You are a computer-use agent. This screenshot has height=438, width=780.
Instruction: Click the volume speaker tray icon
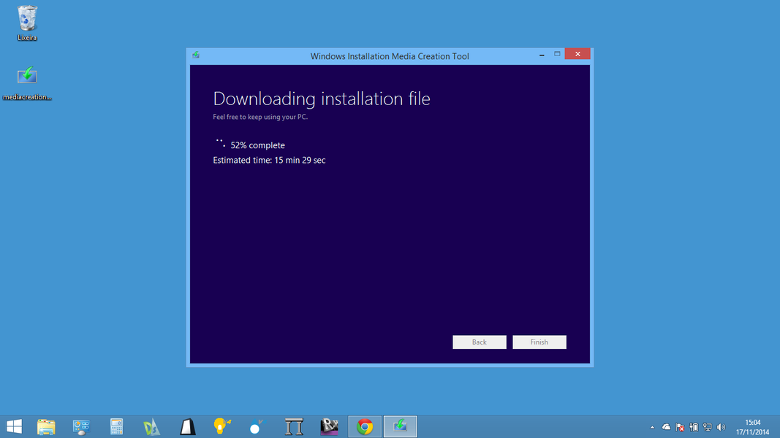pyautogui.click(x=721, y=427)
